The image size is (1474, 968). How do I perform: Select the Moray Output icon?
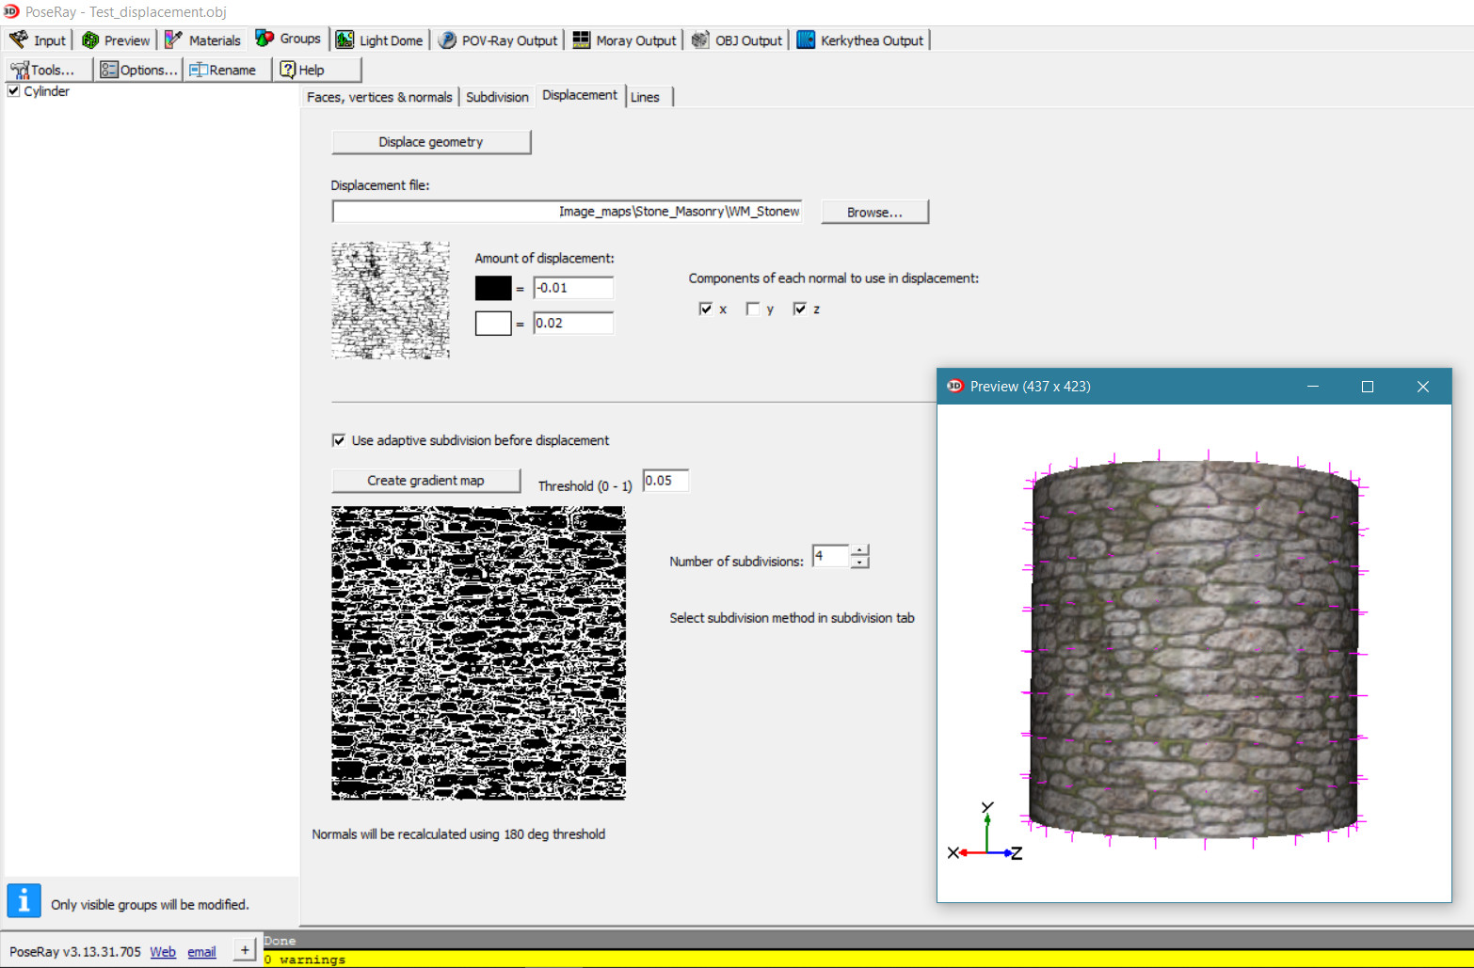click(x=582, y=40)
